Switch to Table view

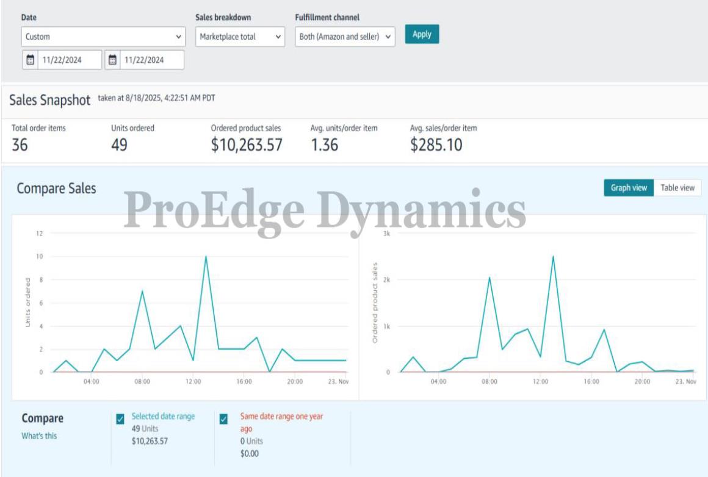coord(677,188)
